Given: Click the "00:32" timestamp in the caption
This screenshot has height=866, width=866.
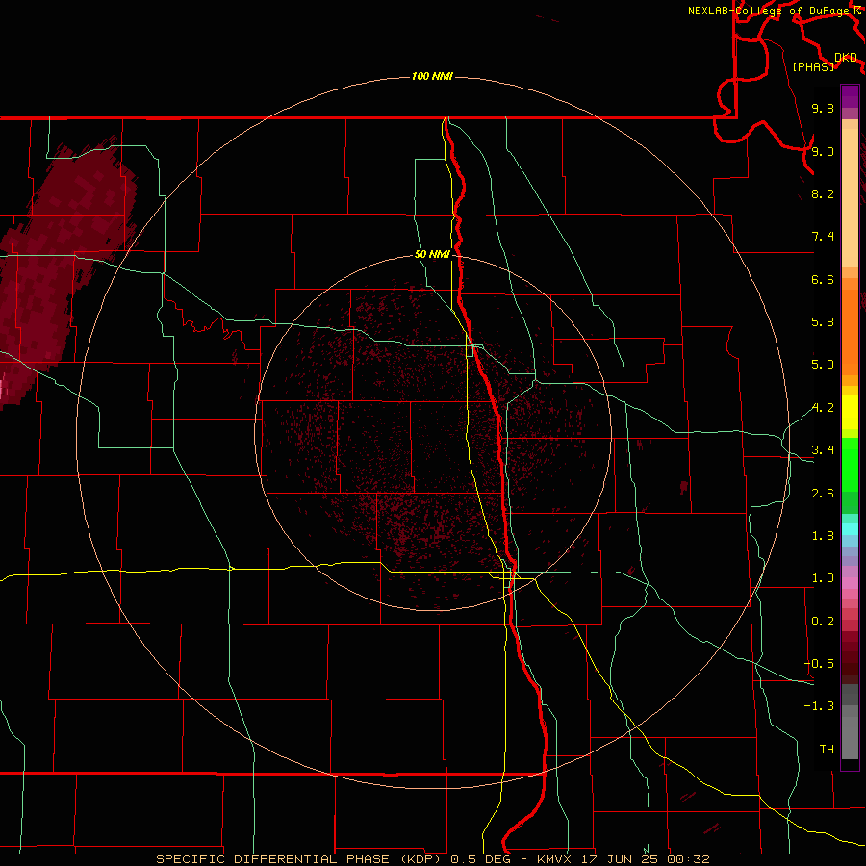Looking at the screenshot, I should pyautogui.click(x=688, y=859).
